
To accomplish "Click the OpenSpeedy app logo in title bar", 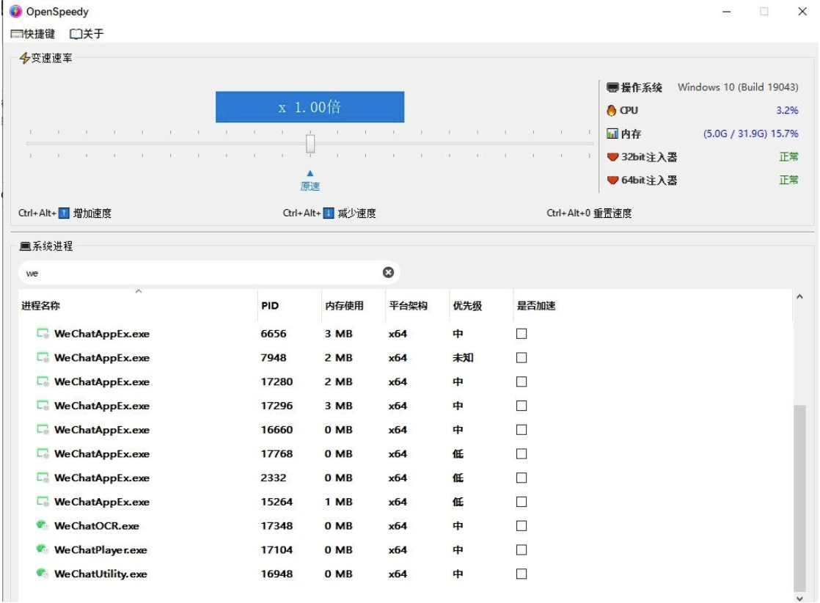I will 16,12.
